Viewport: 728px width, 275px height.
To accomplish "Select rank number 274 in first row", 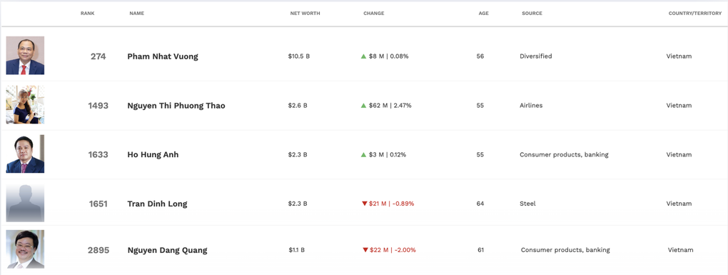I will click(98, 56).
